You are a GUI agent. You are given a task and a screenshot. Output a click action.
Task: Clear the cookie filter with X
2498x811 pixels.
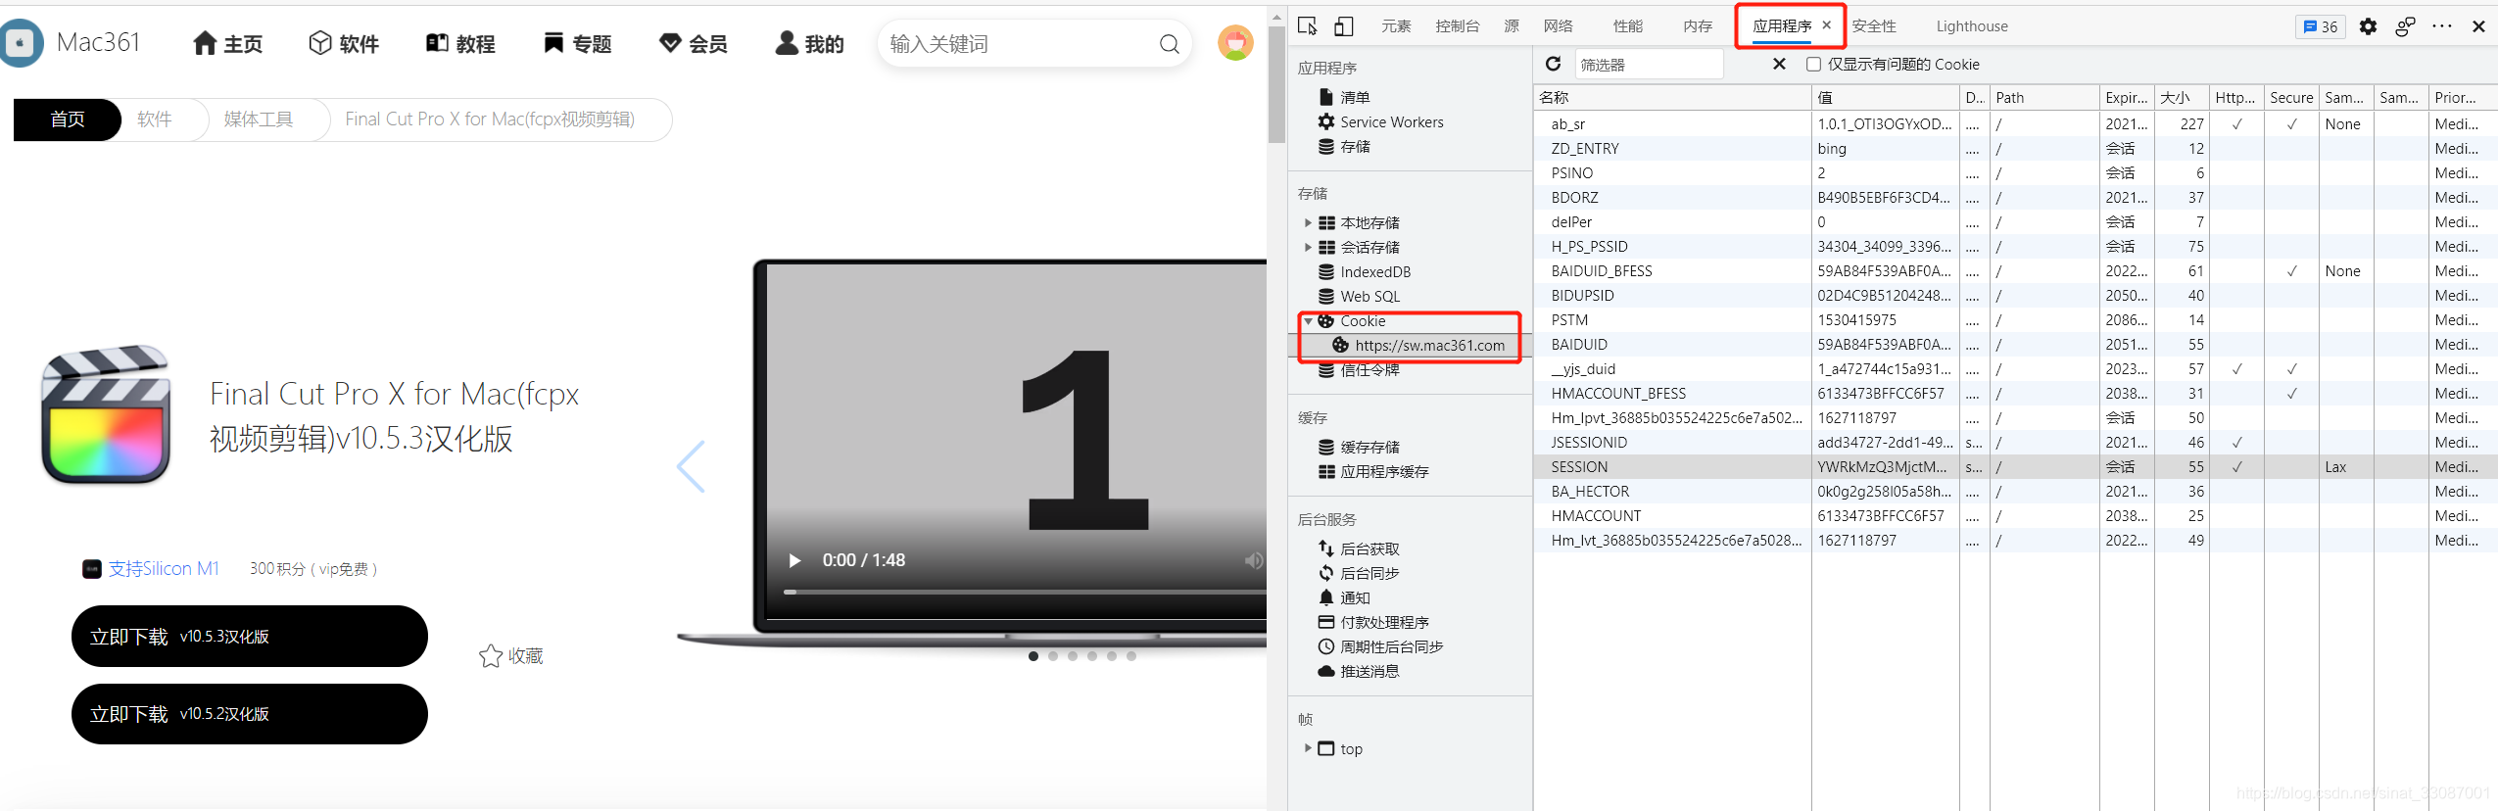[x=1779, y=64]
